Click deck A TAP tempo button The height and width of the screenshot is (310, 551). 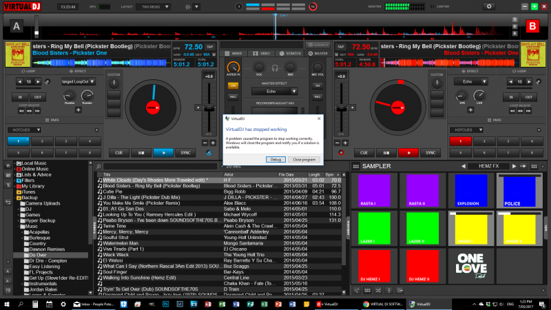tap(210, 47)
